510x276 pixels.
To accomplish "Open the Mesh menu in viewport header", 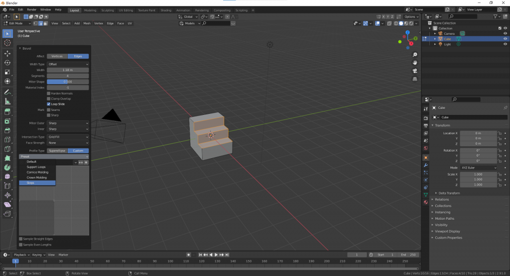I will (87, 23).
